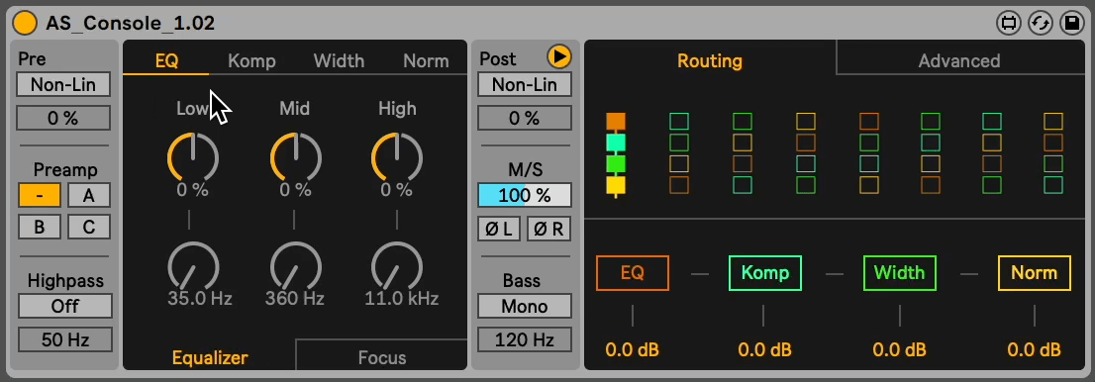Select Preamp mode A
1095x382 pixels.
tap(89, 195)
